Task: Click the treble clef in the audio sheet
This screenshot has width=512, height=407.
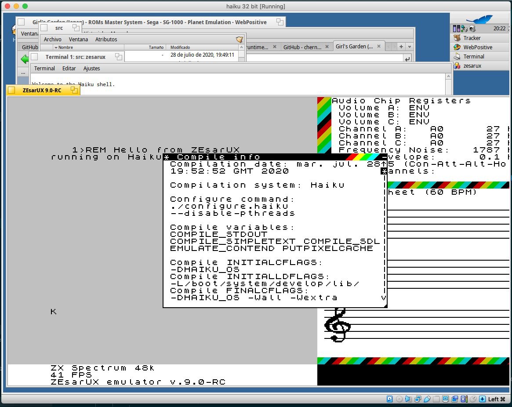Action: pyautogui.click(x=338, y=325)
